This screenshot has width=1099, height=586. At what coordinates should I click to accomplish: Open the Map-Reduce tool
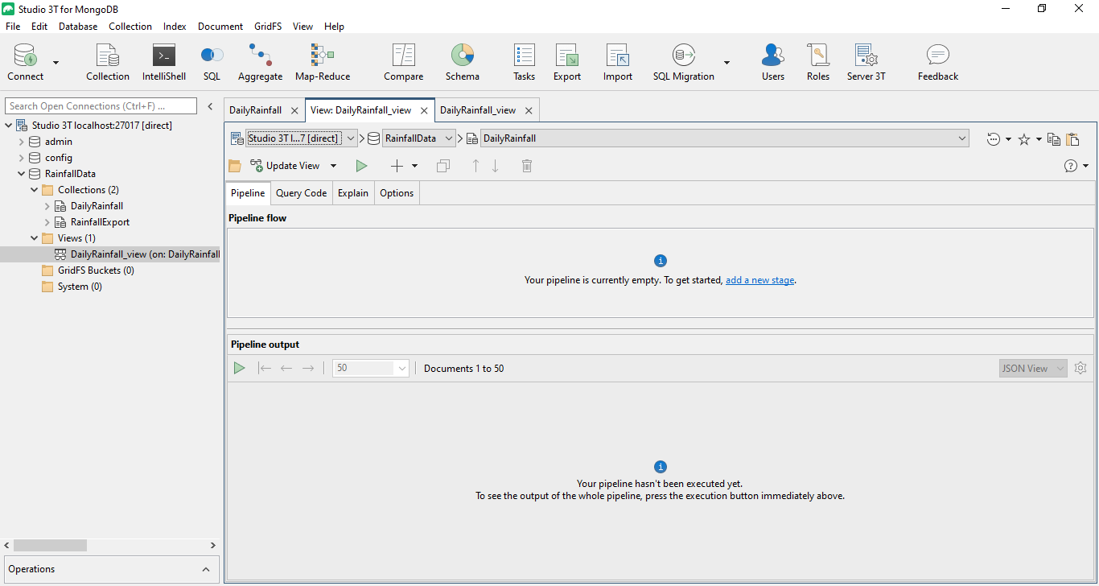[322, 62]
